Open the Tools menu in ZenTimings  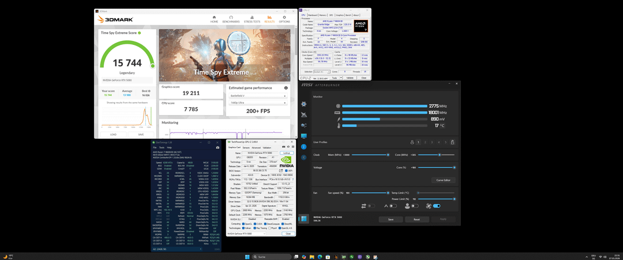[x=162, y=148]
